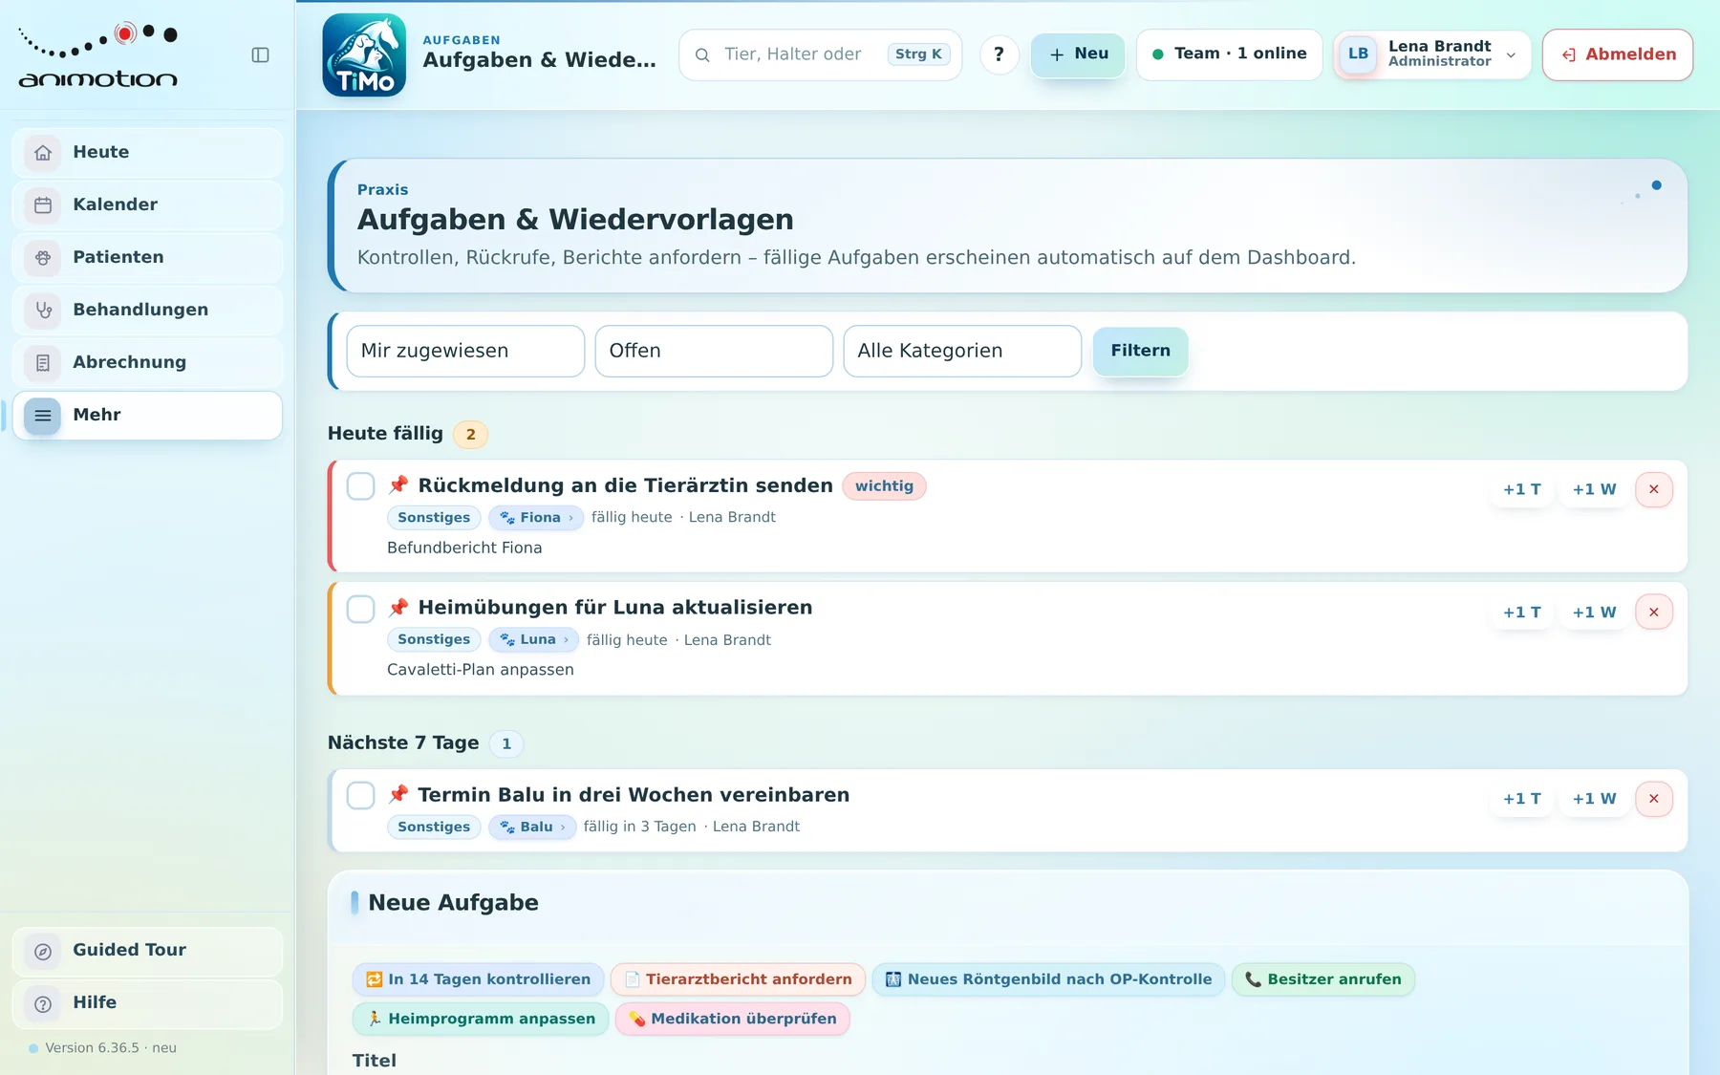Open Patienten in the sidebar
Screen dimensions: 1720x1075
pyautogui.click(x=147, y=258)
